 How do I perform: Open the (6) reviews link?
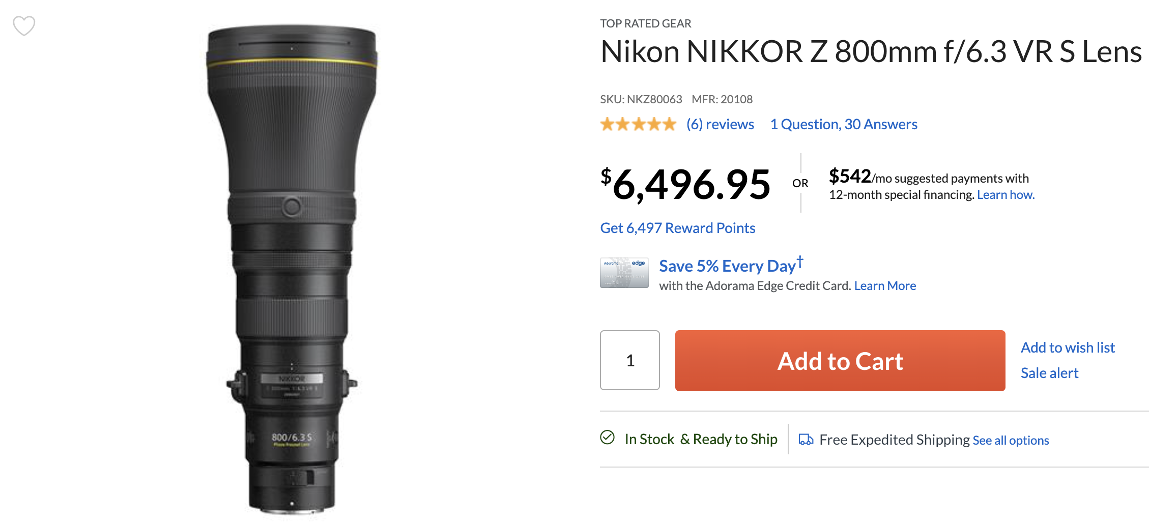(x=720, y=124)
